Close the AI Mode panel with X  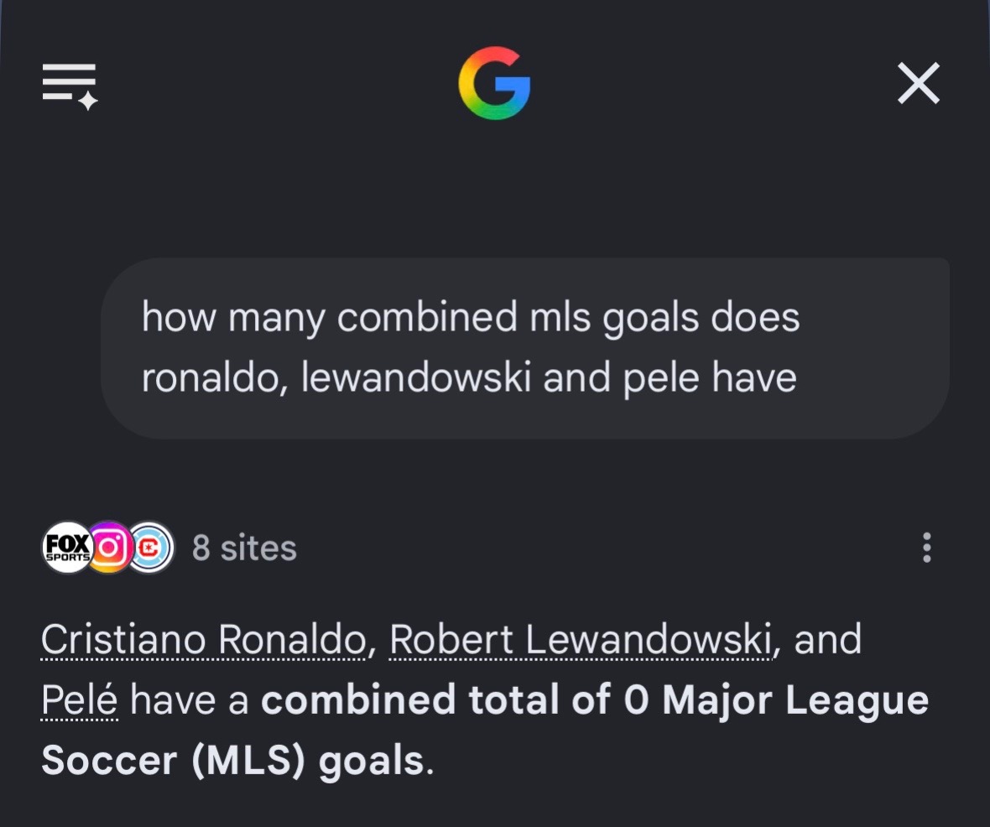pos(919,83)
